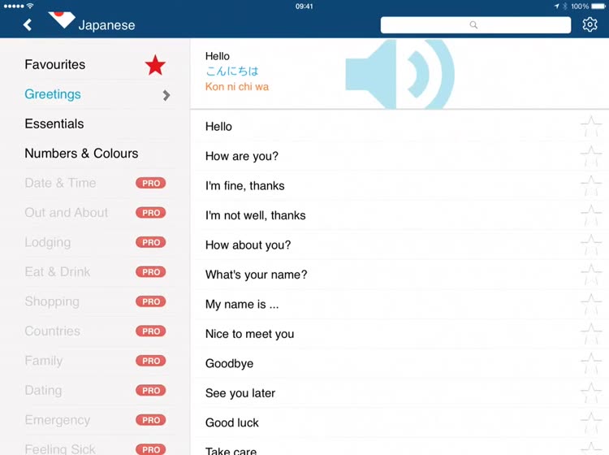Click romanization 'Kon ni chi wa'

[x=237, y=87]
